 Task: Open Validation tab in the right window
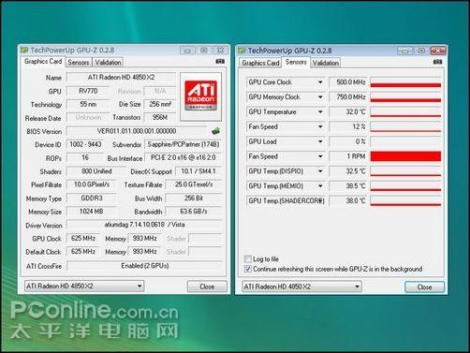326,63
